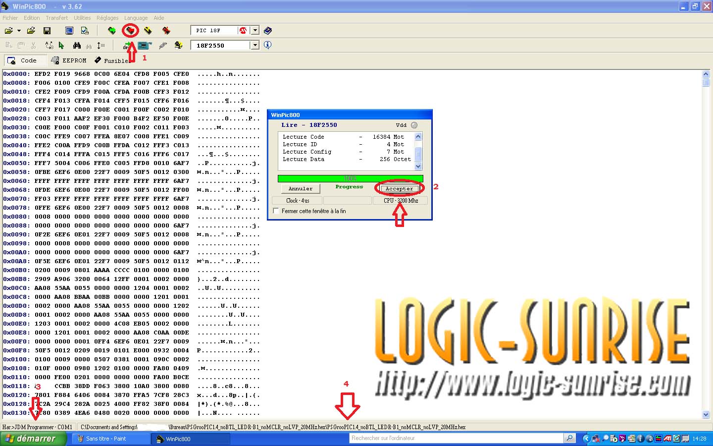
Task: Click the Accepter button in the dialog
Action: click(399, 189)
